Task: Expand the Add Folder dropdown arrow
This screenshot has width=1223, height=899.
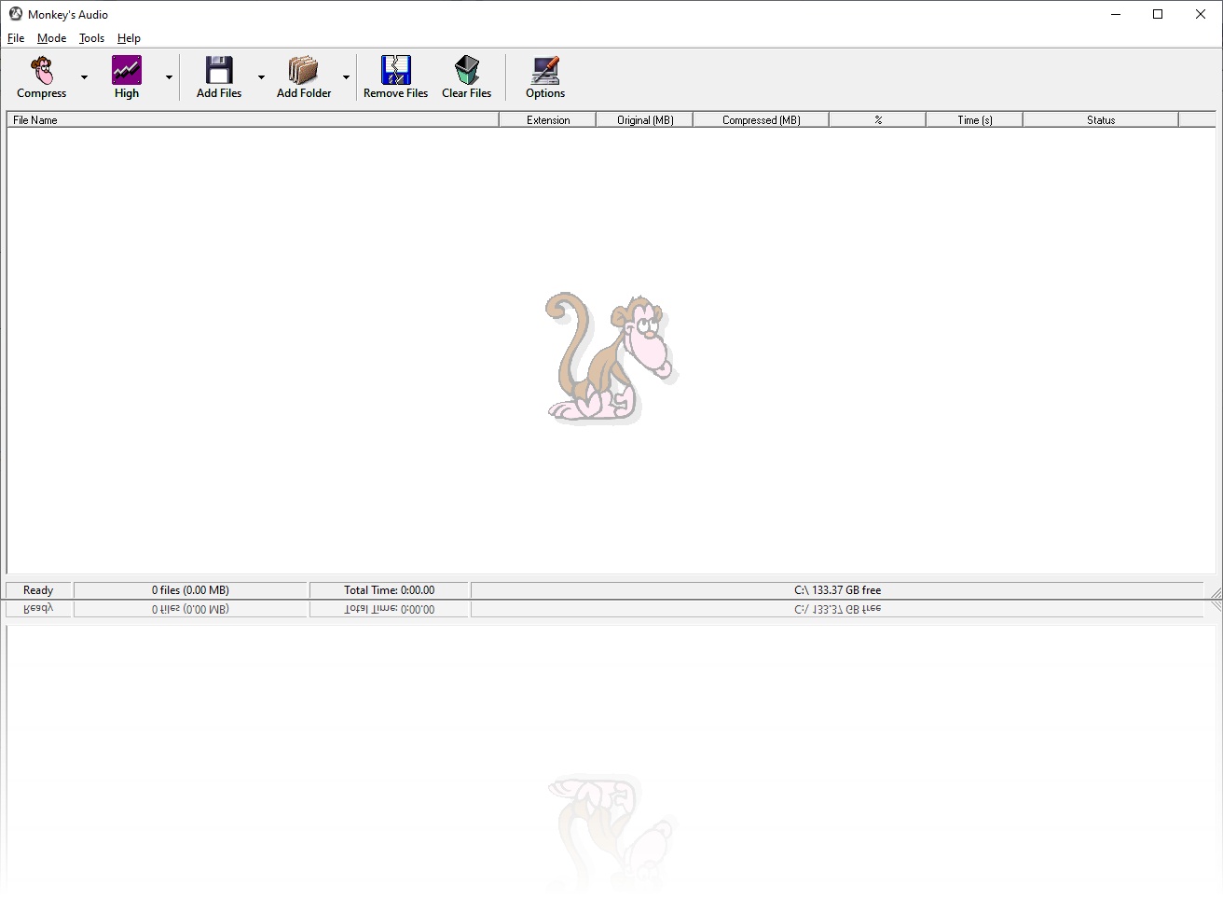Action: [346, 77]
